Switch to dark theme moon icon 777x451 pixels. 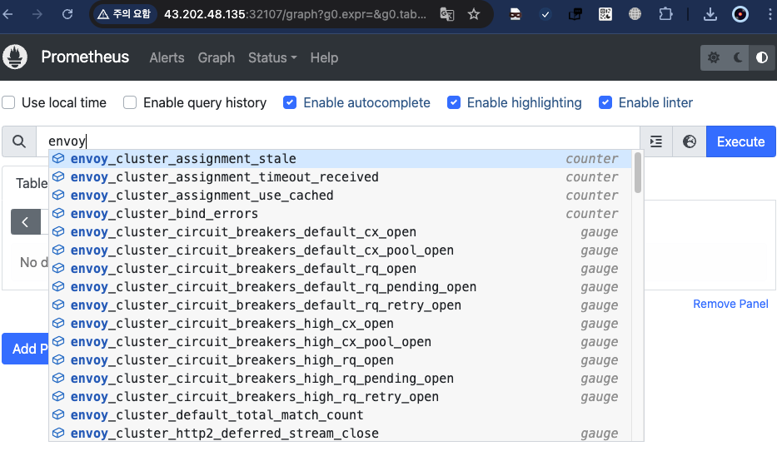tap(738, 57)
